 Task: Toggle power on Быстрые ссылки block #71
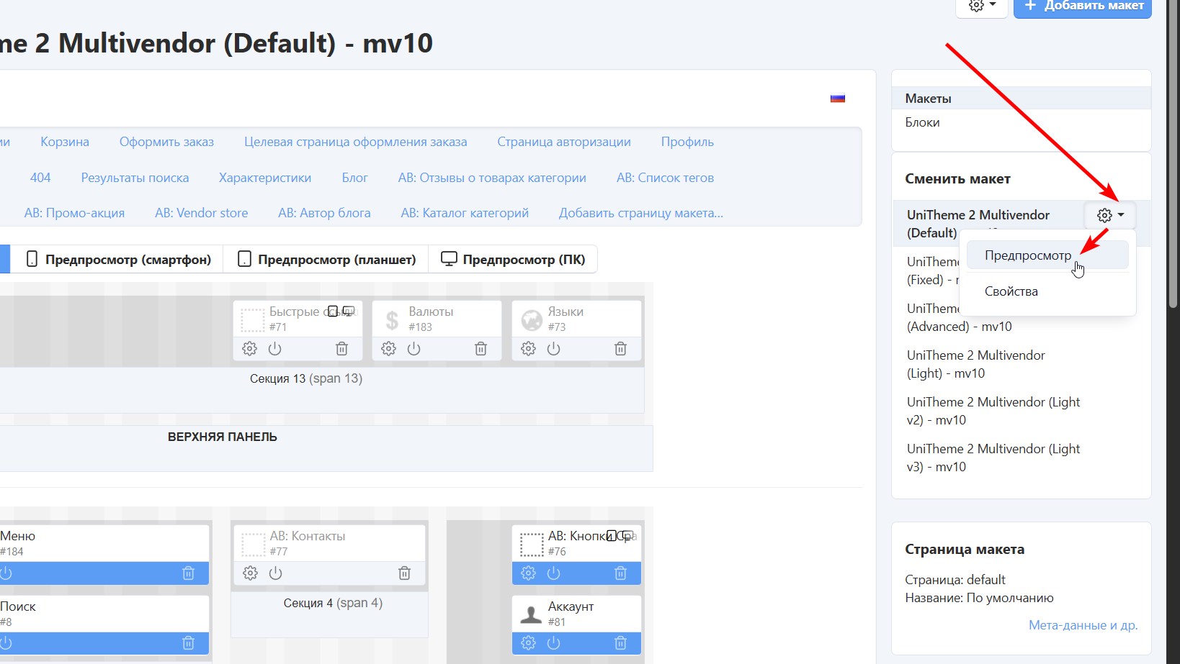click(274, 349)
